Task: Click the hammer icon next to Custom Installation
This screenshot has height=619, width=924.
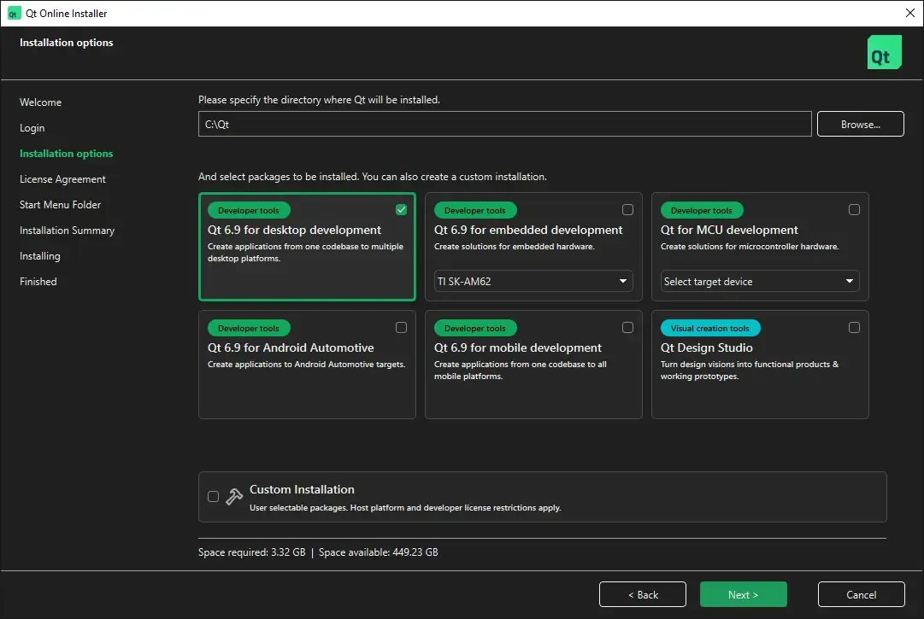Action: (232, 495)
